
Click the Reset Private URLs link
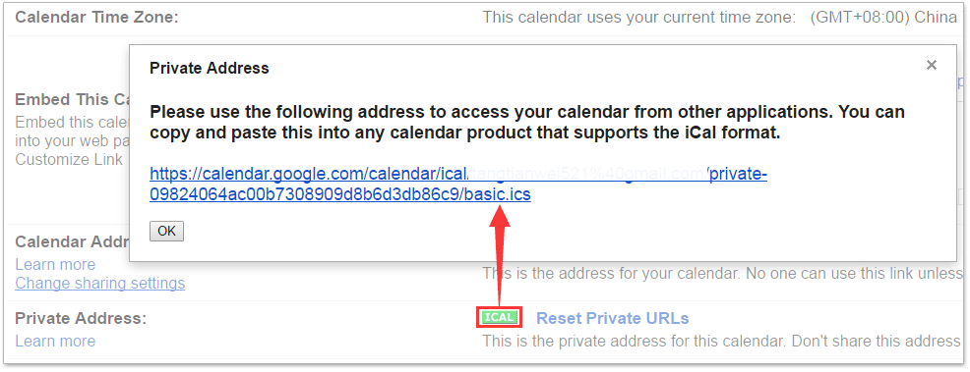point(613,318)
